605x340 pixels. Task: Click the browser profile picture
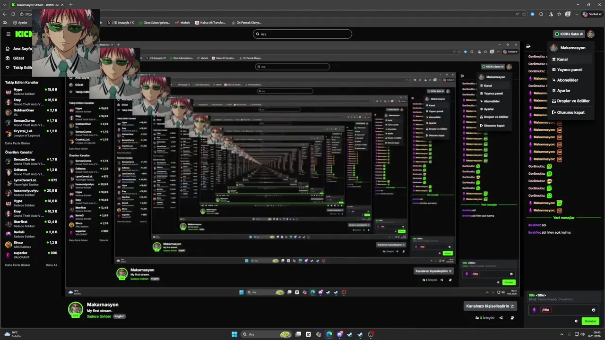tap(568, 14)
